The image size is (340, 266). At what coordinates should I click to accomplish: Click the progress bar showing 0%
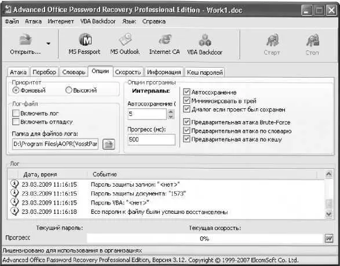tap(204, 239)
